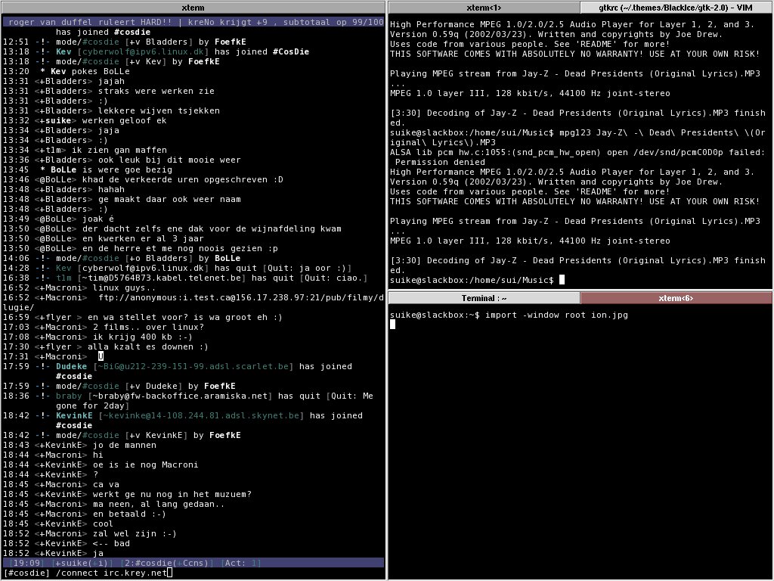This screenshot has height=581, width=774.
Task: Click the 'jo de mannen' message
Action: click(125, 445)
